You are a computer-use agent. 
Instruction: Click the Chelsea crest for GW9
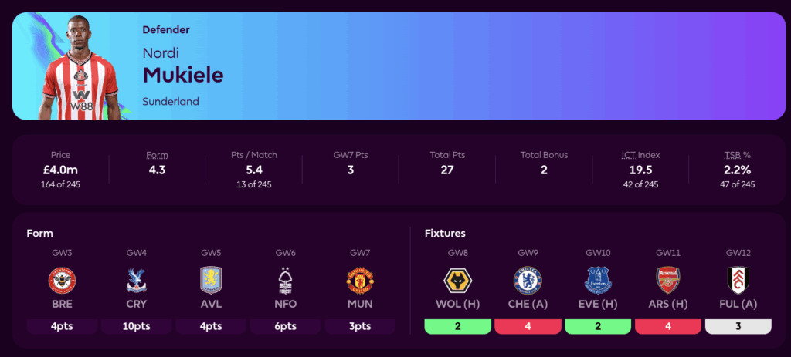click(x=528, y=280)
